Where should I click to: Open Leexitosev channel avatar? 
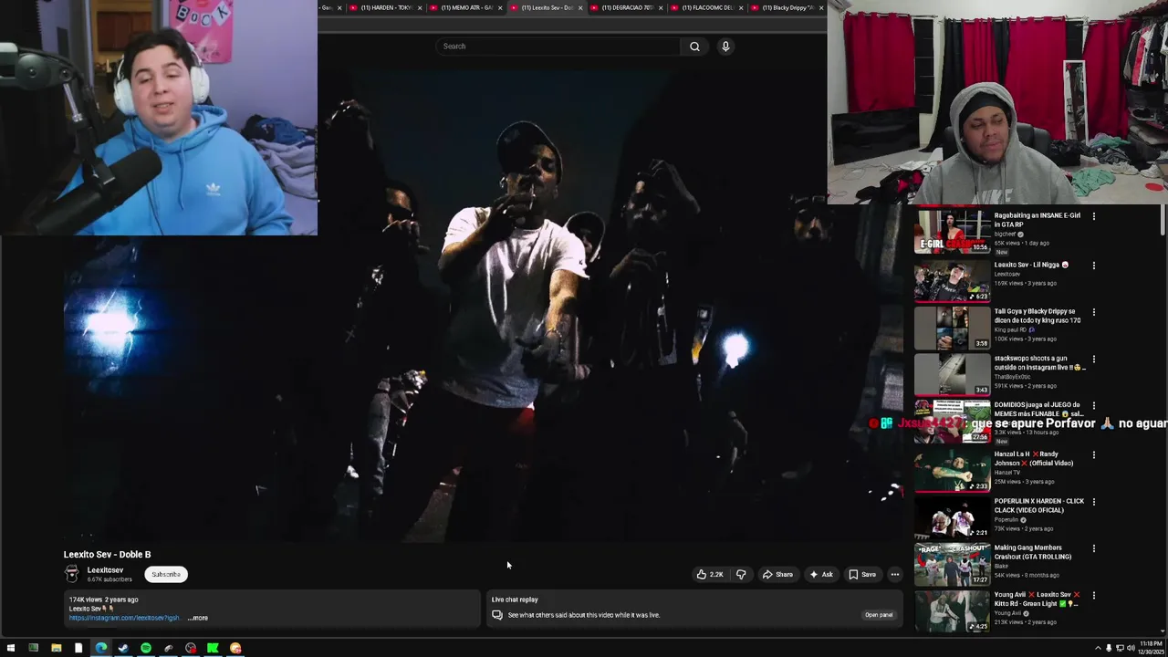point(72,574)
